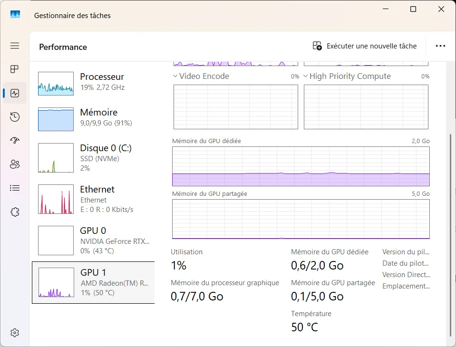Screen dimensions: 456x347
Task: Click the Version Direct... label
Action: pyautogui.click(x=406, y=275)
